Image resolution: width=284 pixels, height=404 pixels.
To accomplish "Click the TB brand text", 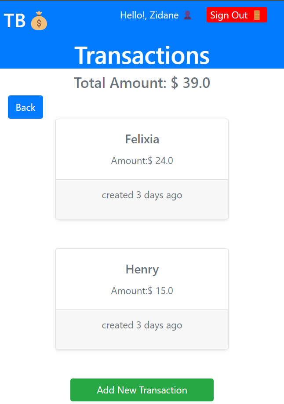I will click(15, 21).
